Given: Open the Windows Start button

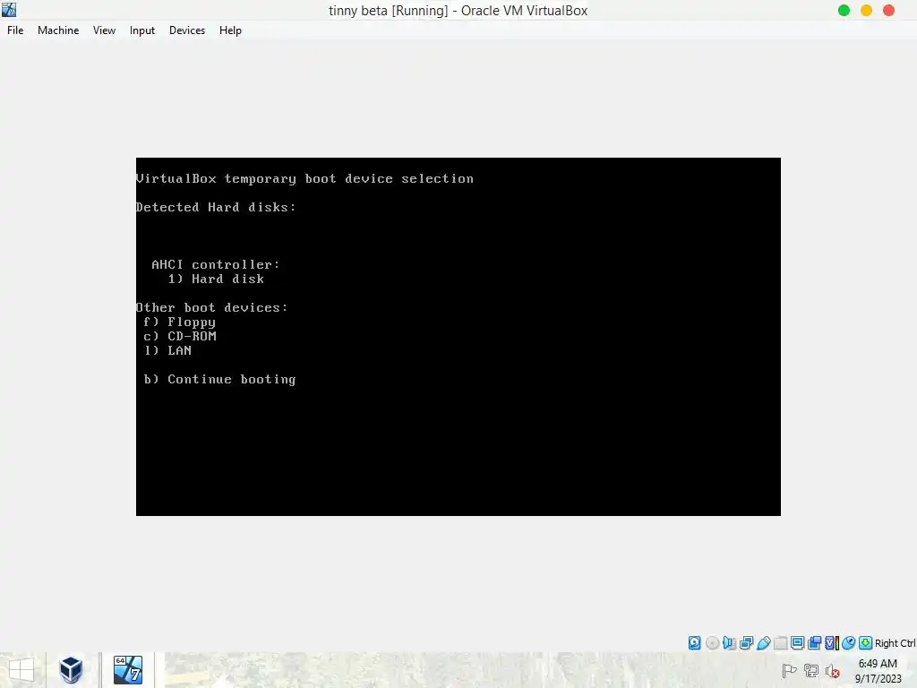Looking at the screenshot, I should [x=21, y=670].
